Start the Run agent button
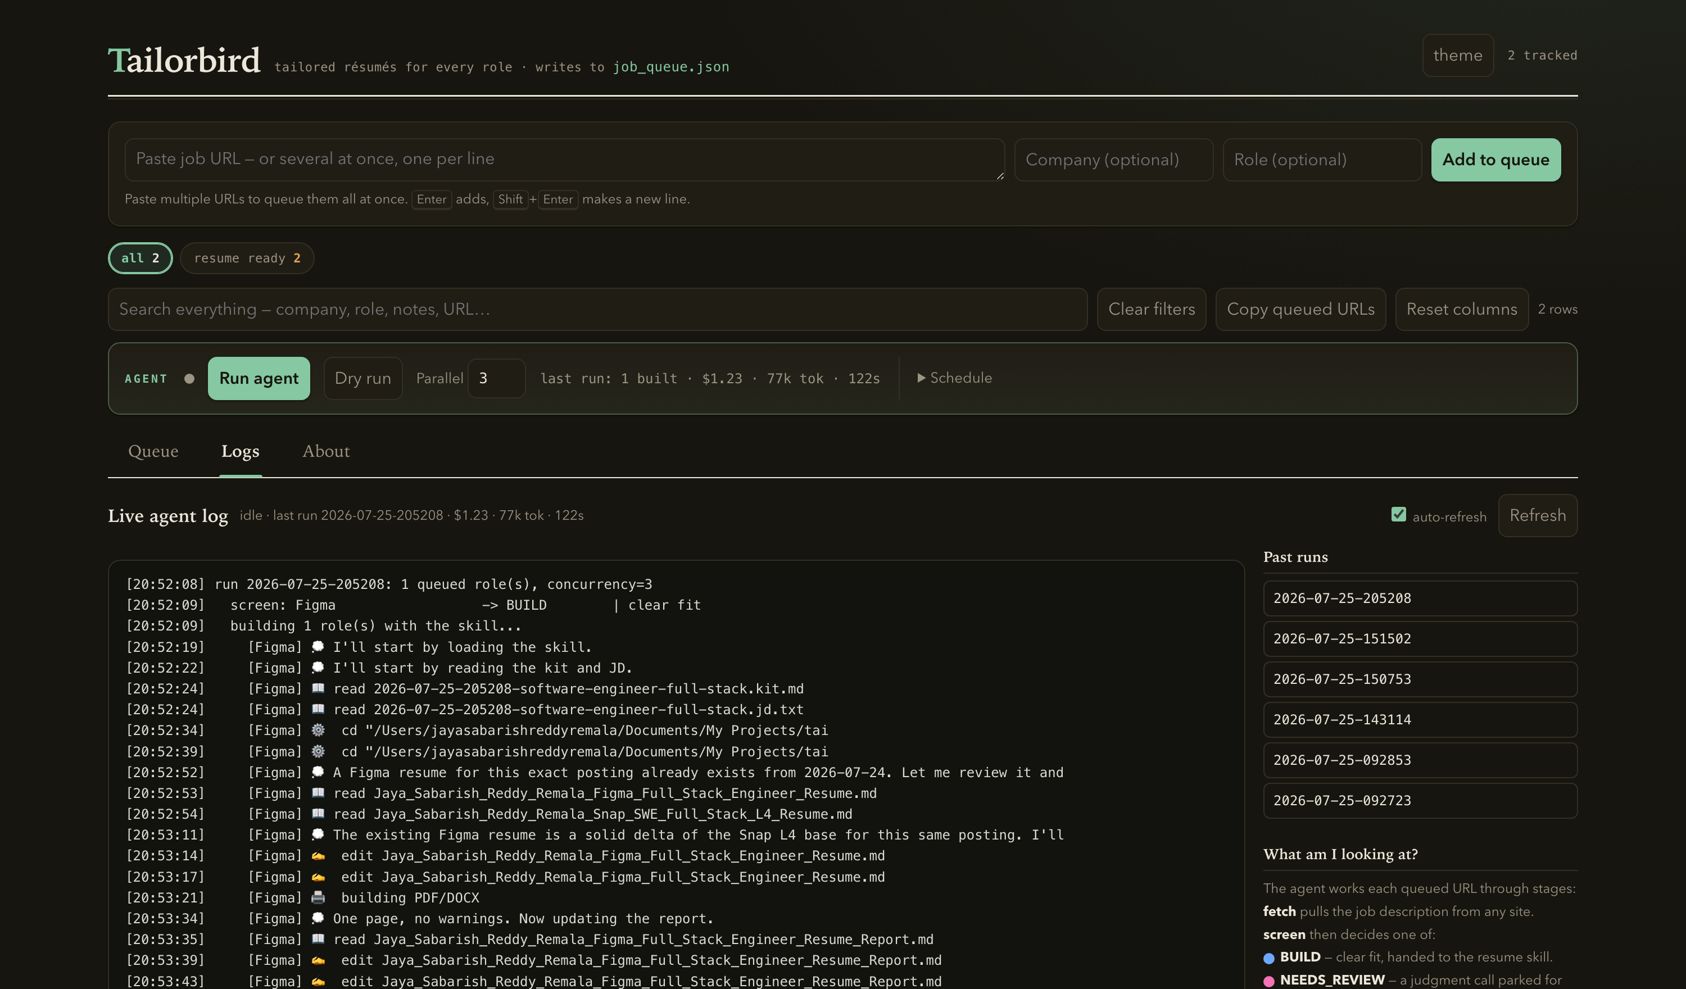 point(259,378)
